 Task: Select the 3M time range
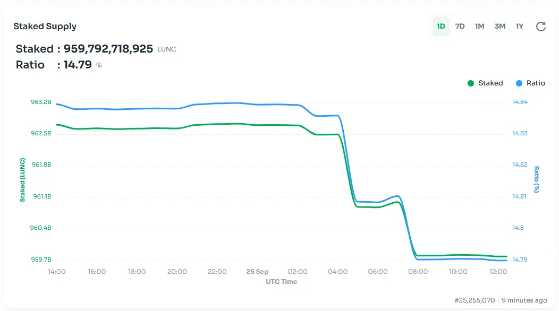pos(500,27)
